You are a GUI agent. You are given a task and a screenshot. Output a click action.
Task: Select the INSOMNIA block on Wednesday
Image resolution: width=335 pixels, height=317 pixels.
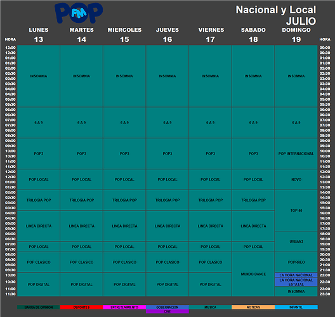124,76
